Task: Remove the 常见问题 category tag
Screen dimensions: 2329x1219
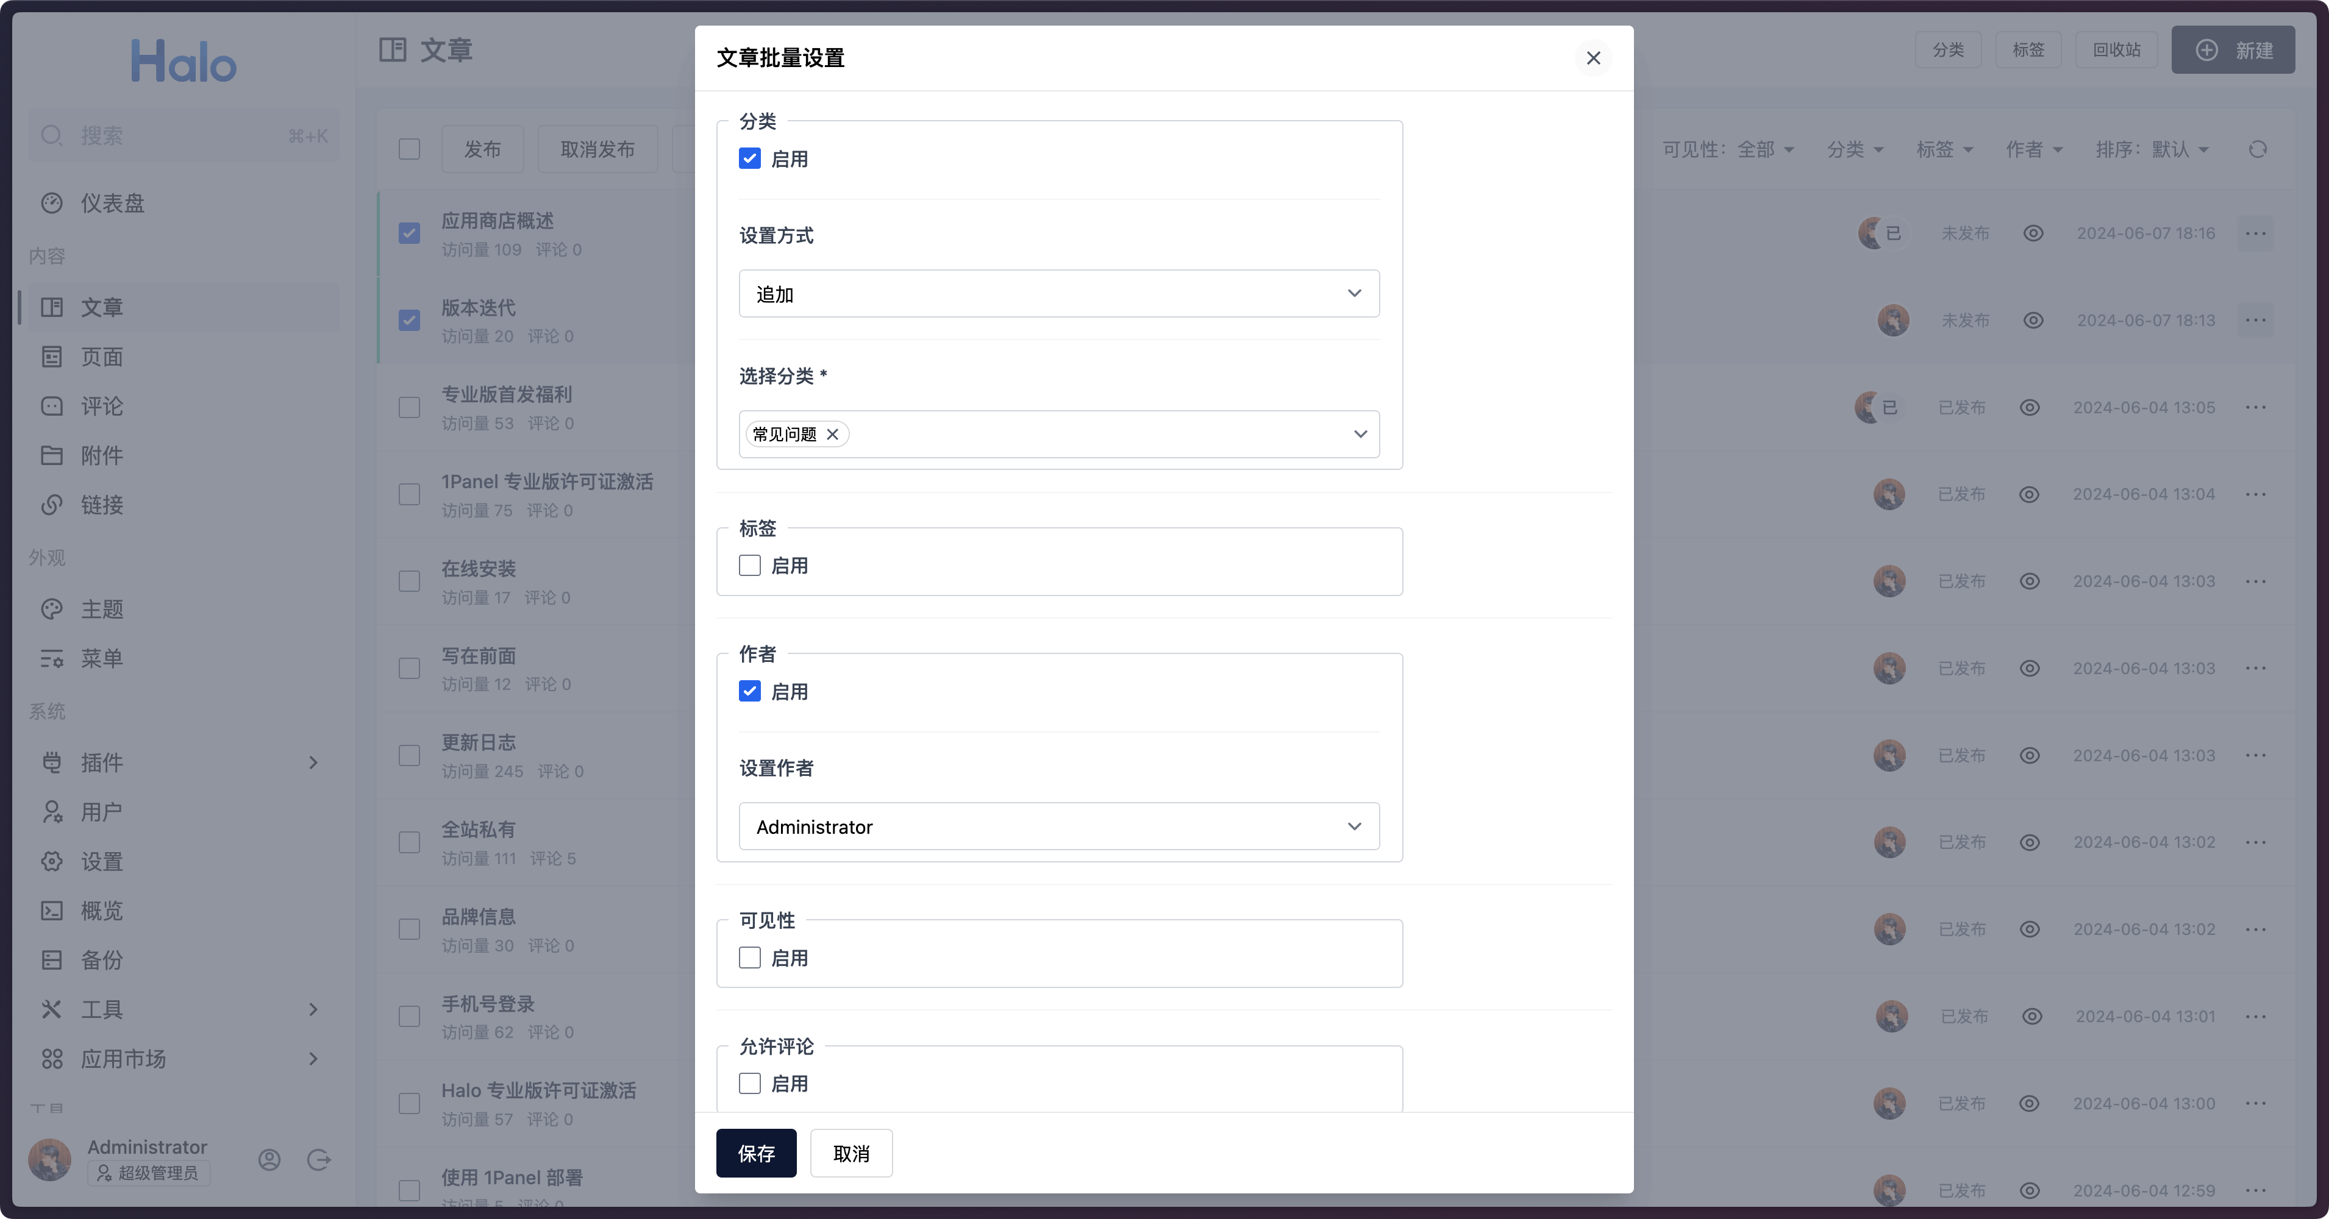Action: (833, 435)
